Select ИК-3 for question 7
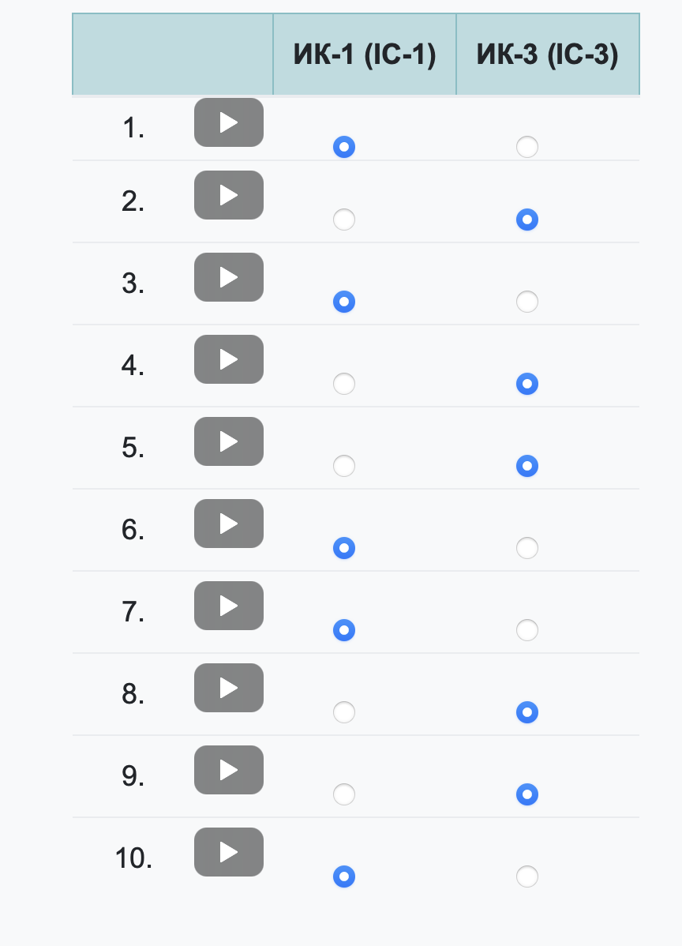This screenshot has width=682, height=946. (x=527, y=630)
